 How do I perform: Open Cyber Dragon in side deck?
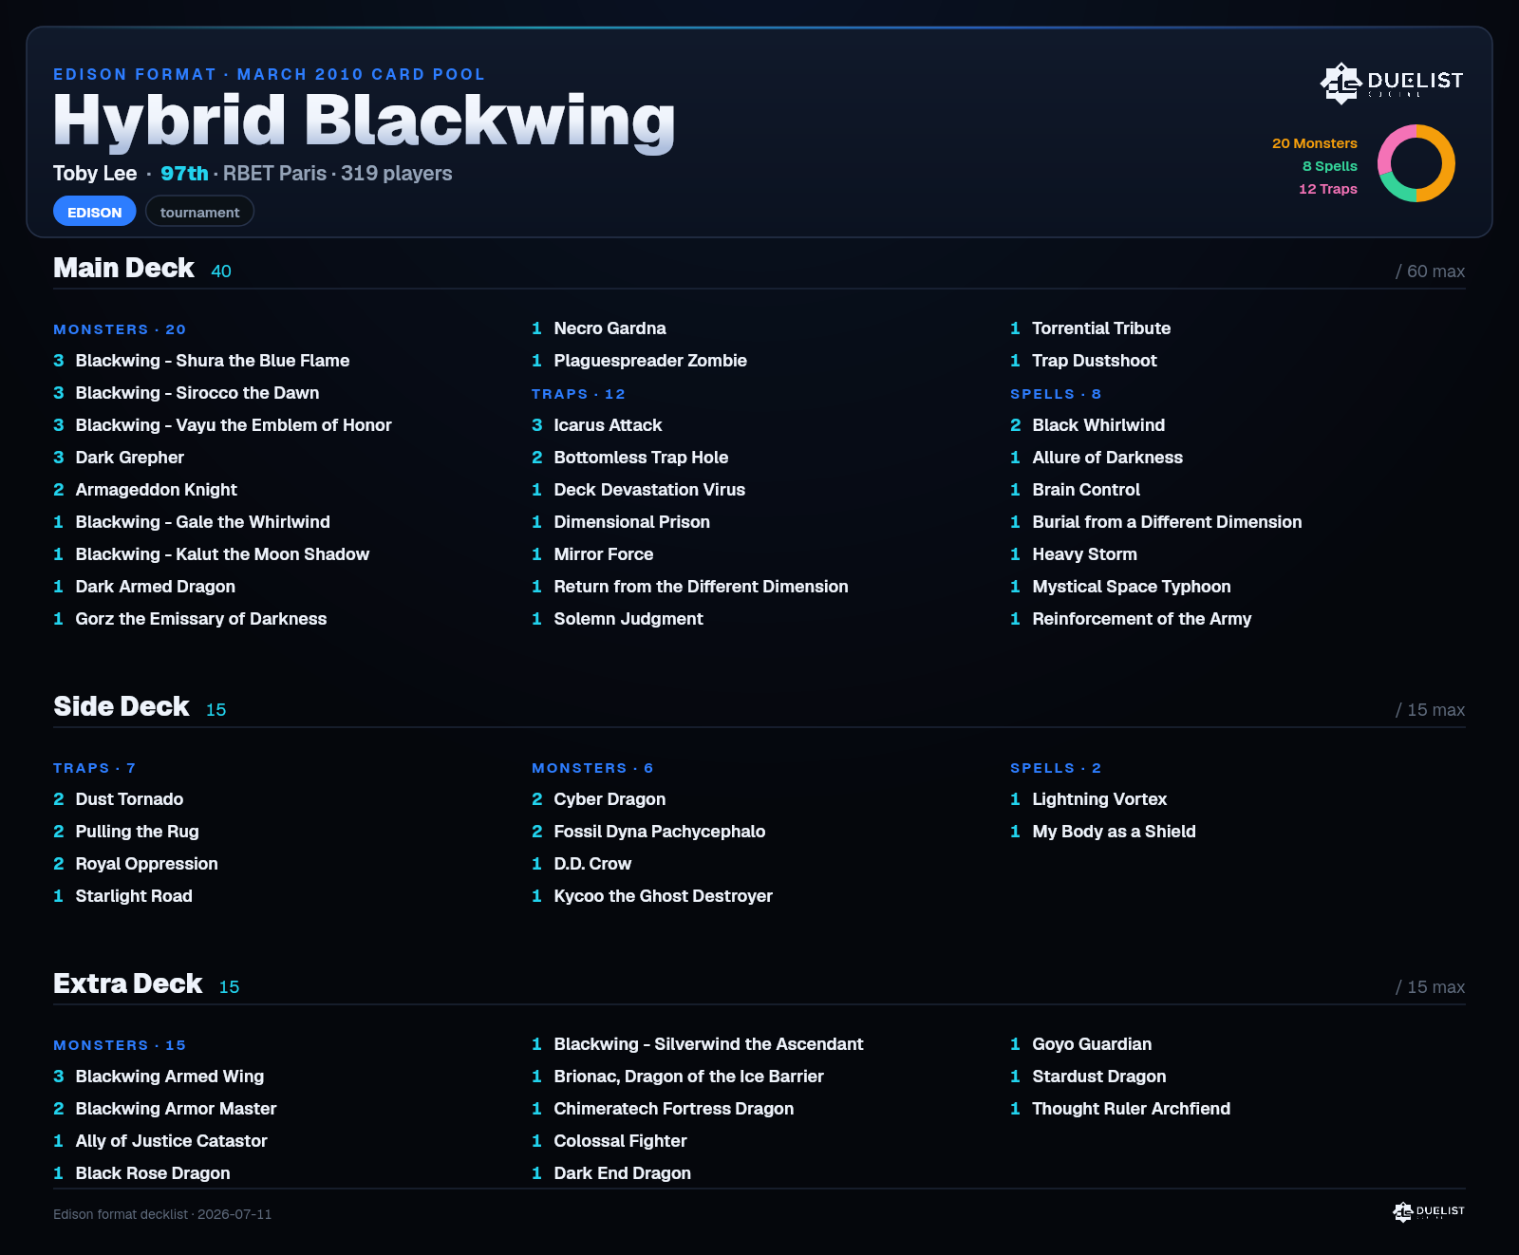[609, 799]
